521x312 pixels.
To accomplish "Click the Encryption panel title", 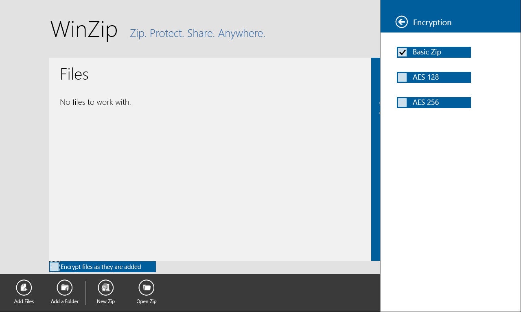I will pyautogui.click(x=432, y=22).
